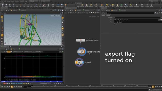
Task: Open the Build desktop dropdown
Action: [x=34, y=1]
